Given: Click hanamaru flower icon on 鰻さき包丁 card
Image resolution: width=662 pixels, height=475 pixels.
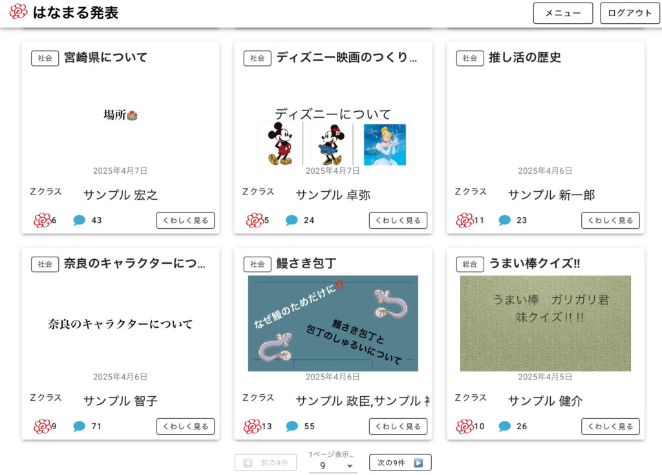Looking at the screenshot, I should pos(252,426).
